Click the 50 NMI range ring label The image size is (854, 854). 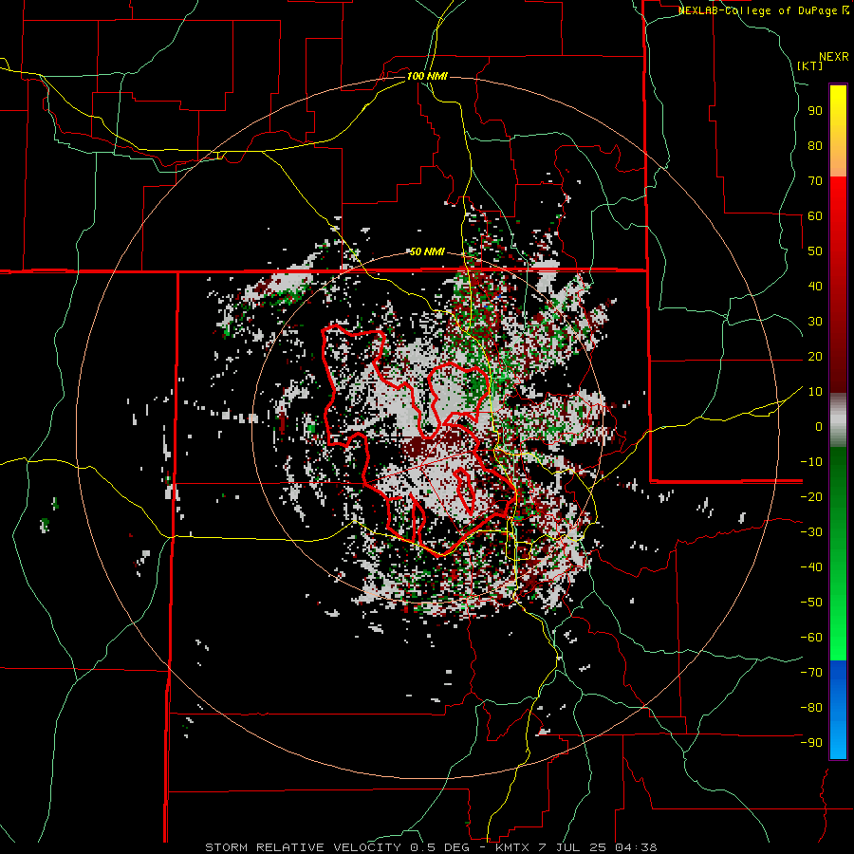[x=427, y=251]
